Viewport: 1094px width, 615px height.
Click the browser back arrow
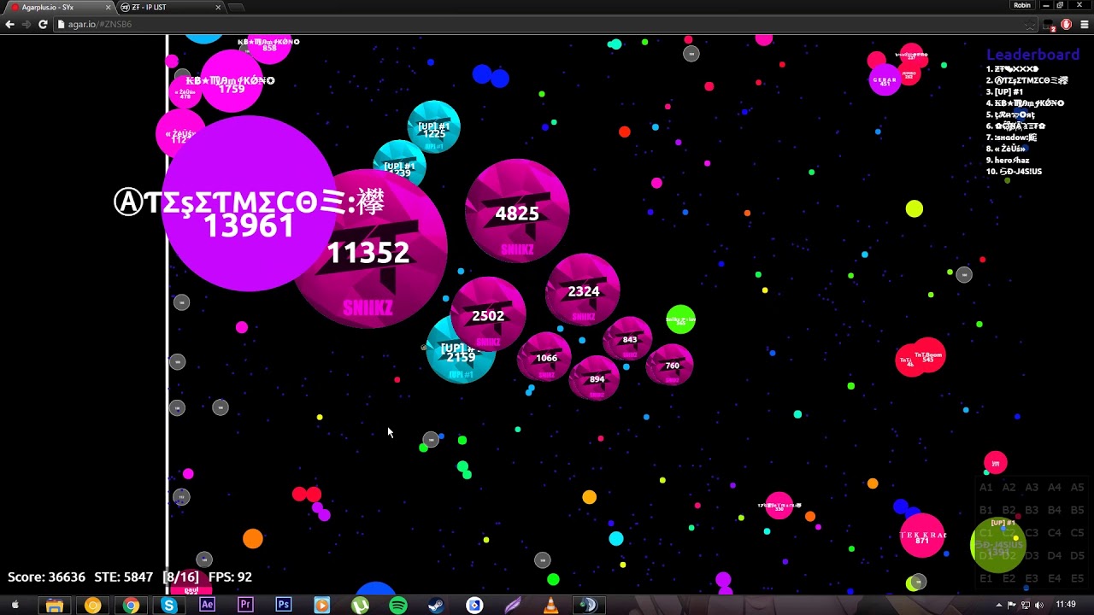click(x=9, y=24)
